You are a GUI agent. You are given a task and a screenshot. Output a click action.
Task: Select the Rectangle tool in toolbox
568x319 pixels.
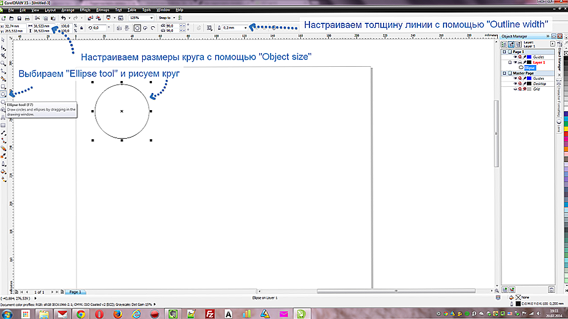coord(3,87)
